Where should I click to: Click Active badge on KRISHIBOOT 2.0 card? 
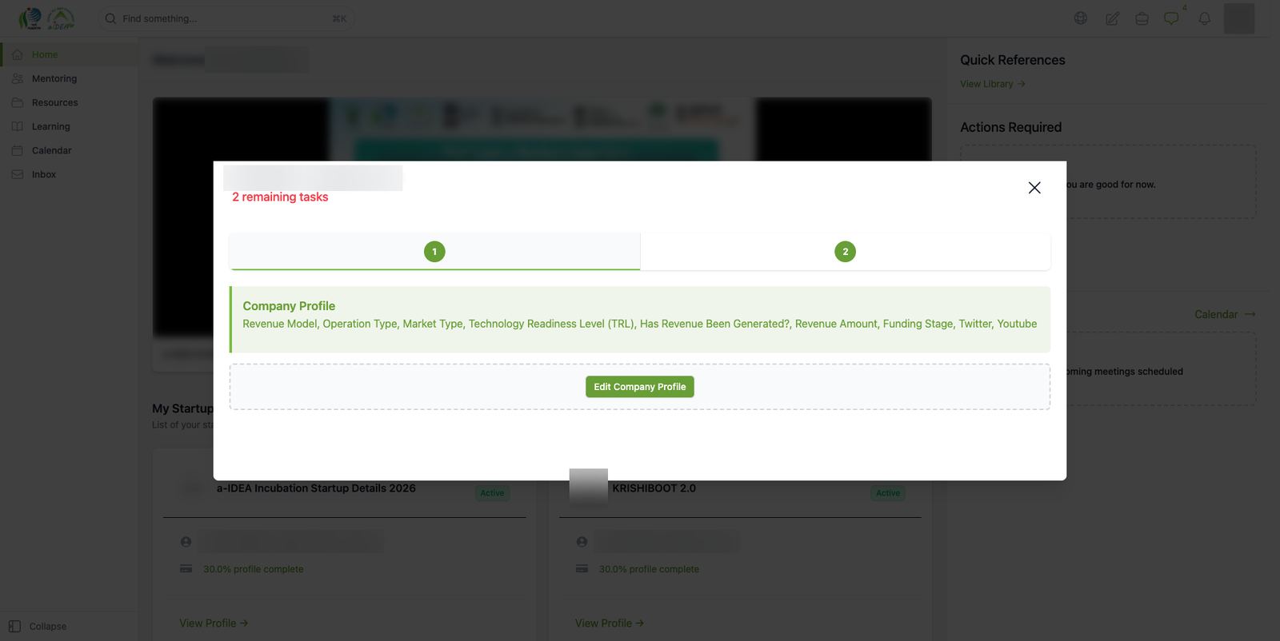point(888,493)
